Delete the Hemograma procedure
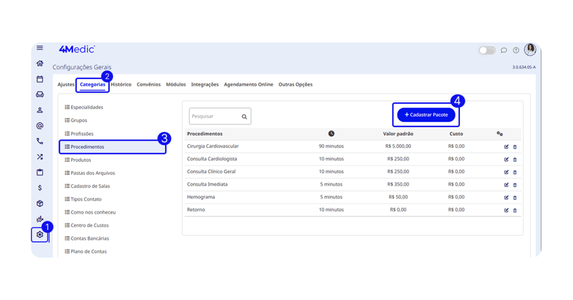573x300 pixels. click(x=515, y=198)
